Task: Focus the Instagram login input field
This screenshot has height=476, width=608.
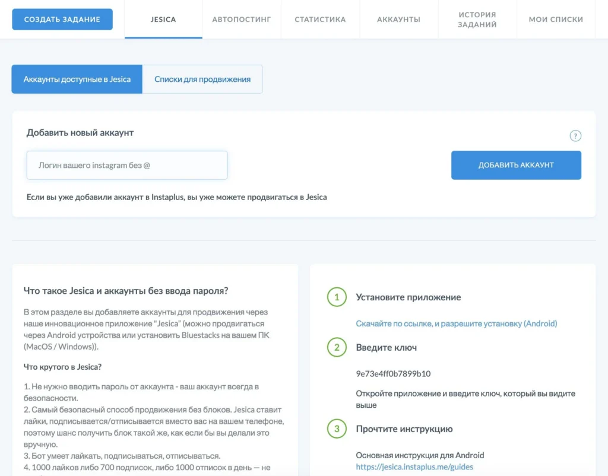Action: pyautogui.click(x=127, y=165)
